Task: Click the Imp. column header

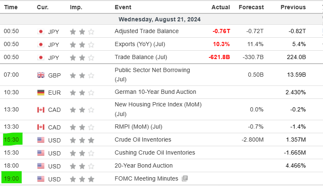Action: pos(77,7)
